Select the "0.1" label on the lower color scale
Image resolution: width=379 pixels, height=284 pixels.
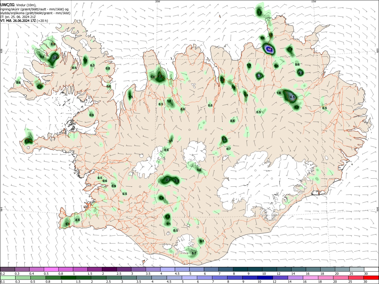pos(3,282)
